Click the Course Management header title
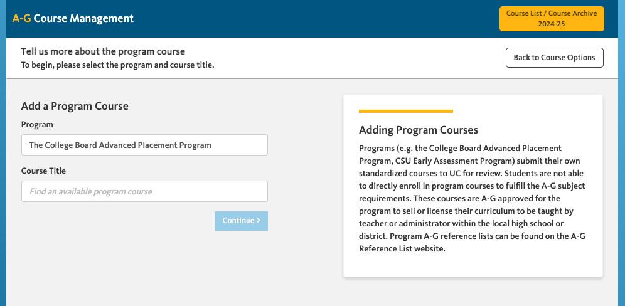 (x=83, y=18)
